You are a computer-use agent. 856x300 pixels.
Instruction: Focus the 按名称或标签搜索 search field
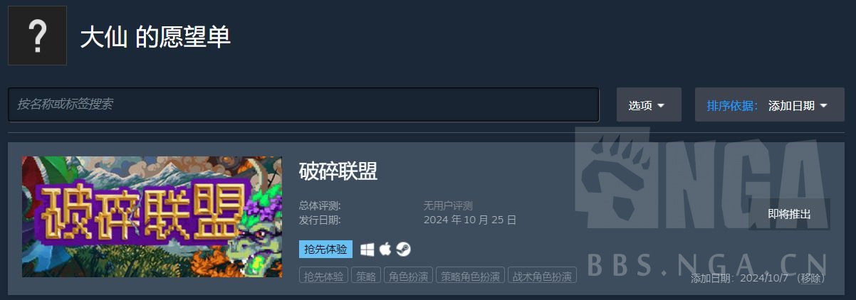(x=303, y=105)
